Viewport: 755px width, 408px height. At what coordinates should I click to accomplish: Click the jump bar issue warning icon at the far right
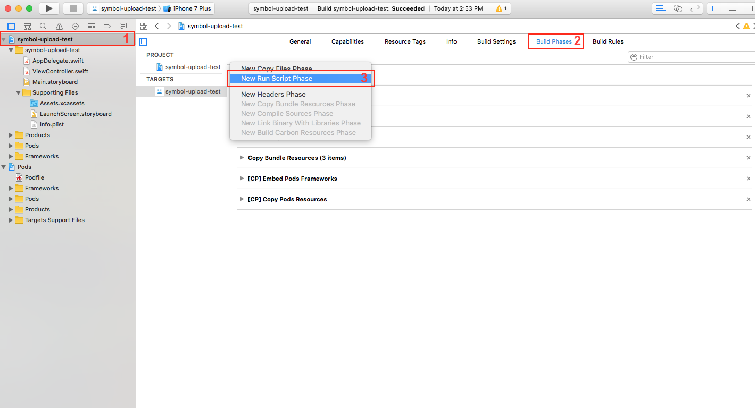tap(746, 26)
